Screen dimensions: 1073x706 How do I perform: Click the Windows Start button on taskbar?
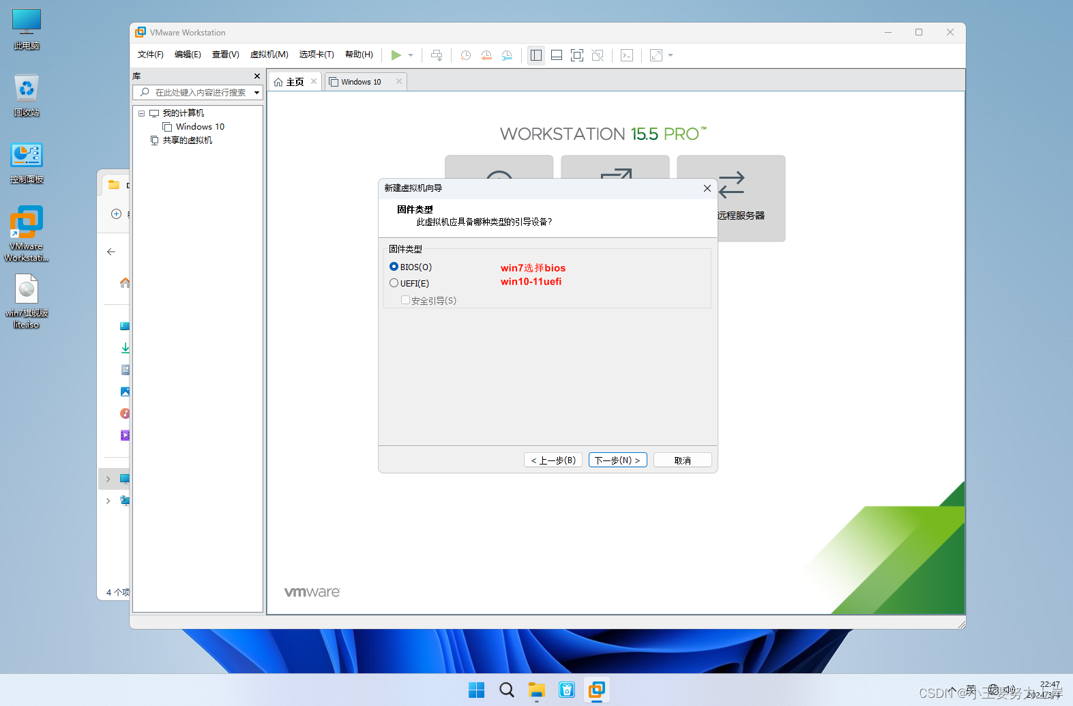476,690
